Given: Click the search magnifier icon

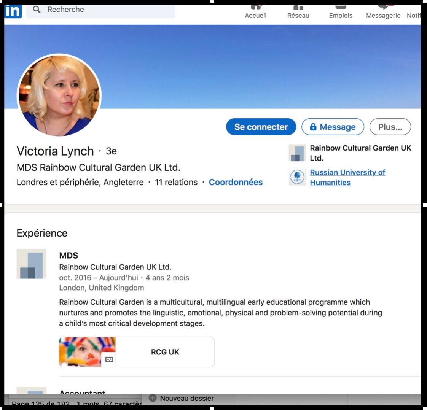Looking at the screenshot, I should [x=37, y=10].
